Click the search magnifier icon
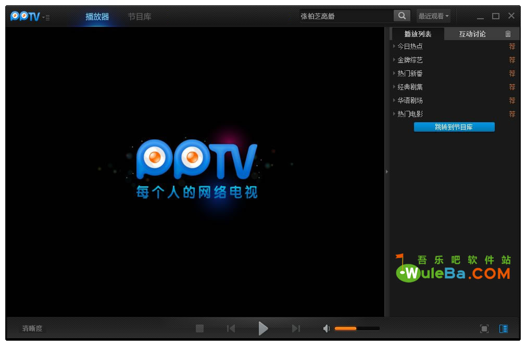This screenshot has height=347, width=526. pyautogui.click(x=402, y=16)
